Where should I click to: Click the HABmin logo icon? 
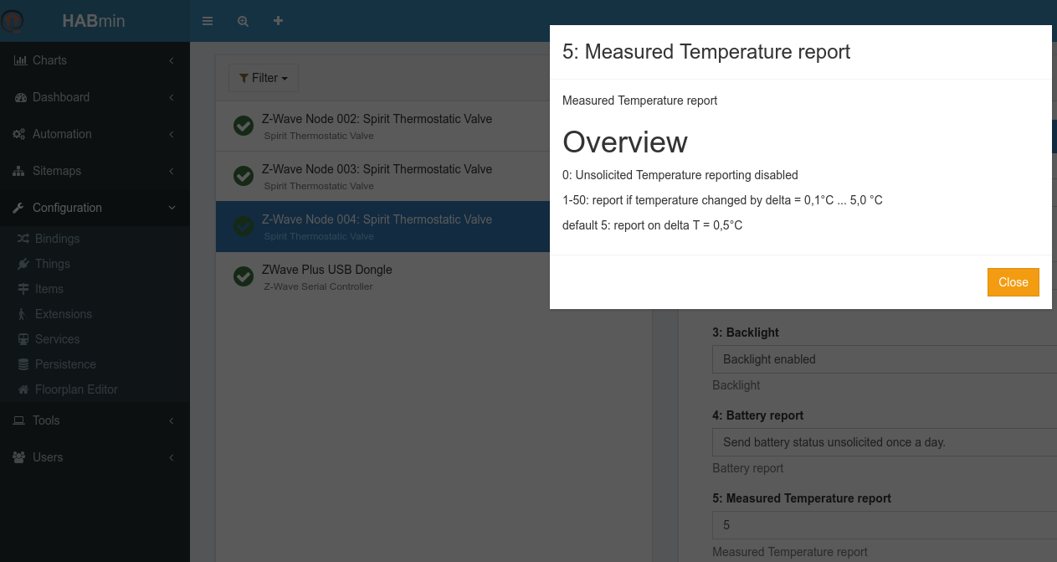(x=14, y=21)
